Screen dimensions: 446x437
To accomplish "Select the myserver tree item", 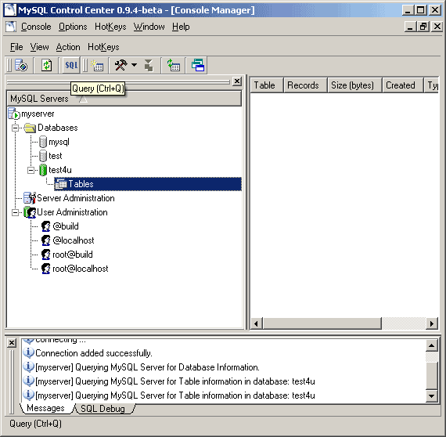I will click(x=38, y=114).
